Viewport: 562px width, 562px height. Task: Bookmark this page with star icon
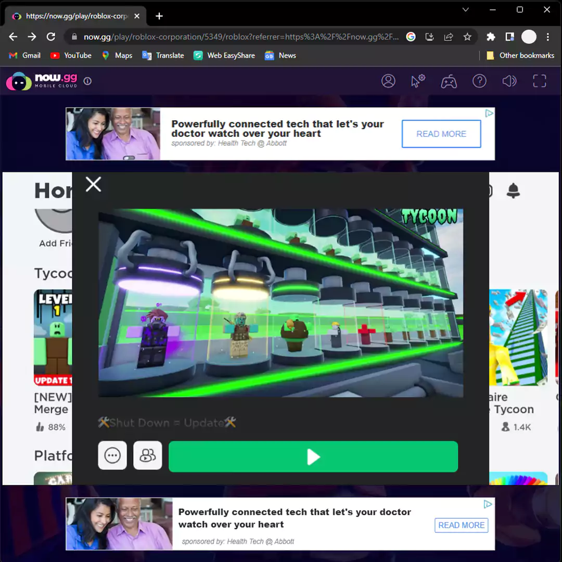[x=467, y=36]
